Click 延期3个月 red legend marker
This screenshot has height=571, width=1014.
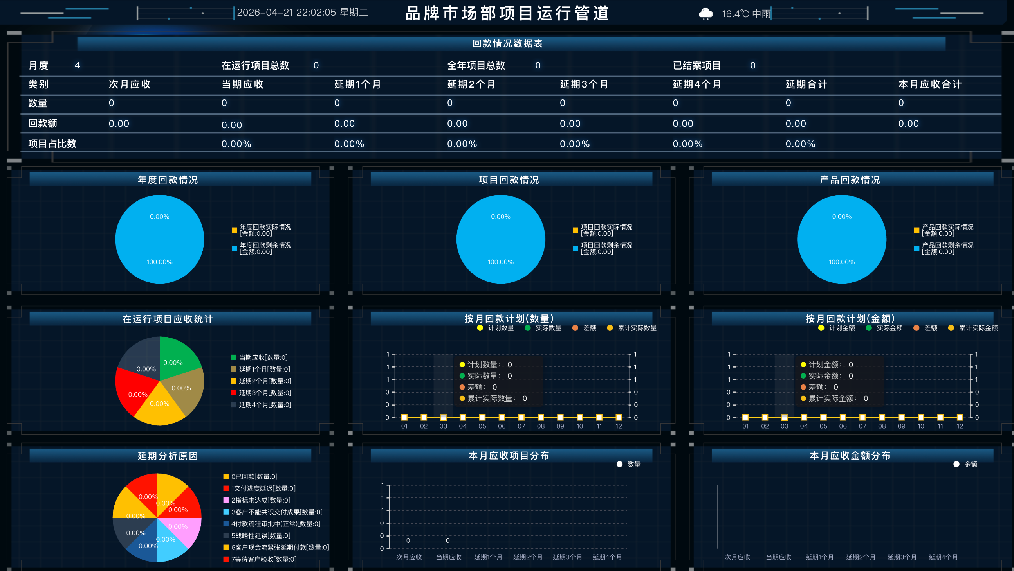tap(233, 393)
